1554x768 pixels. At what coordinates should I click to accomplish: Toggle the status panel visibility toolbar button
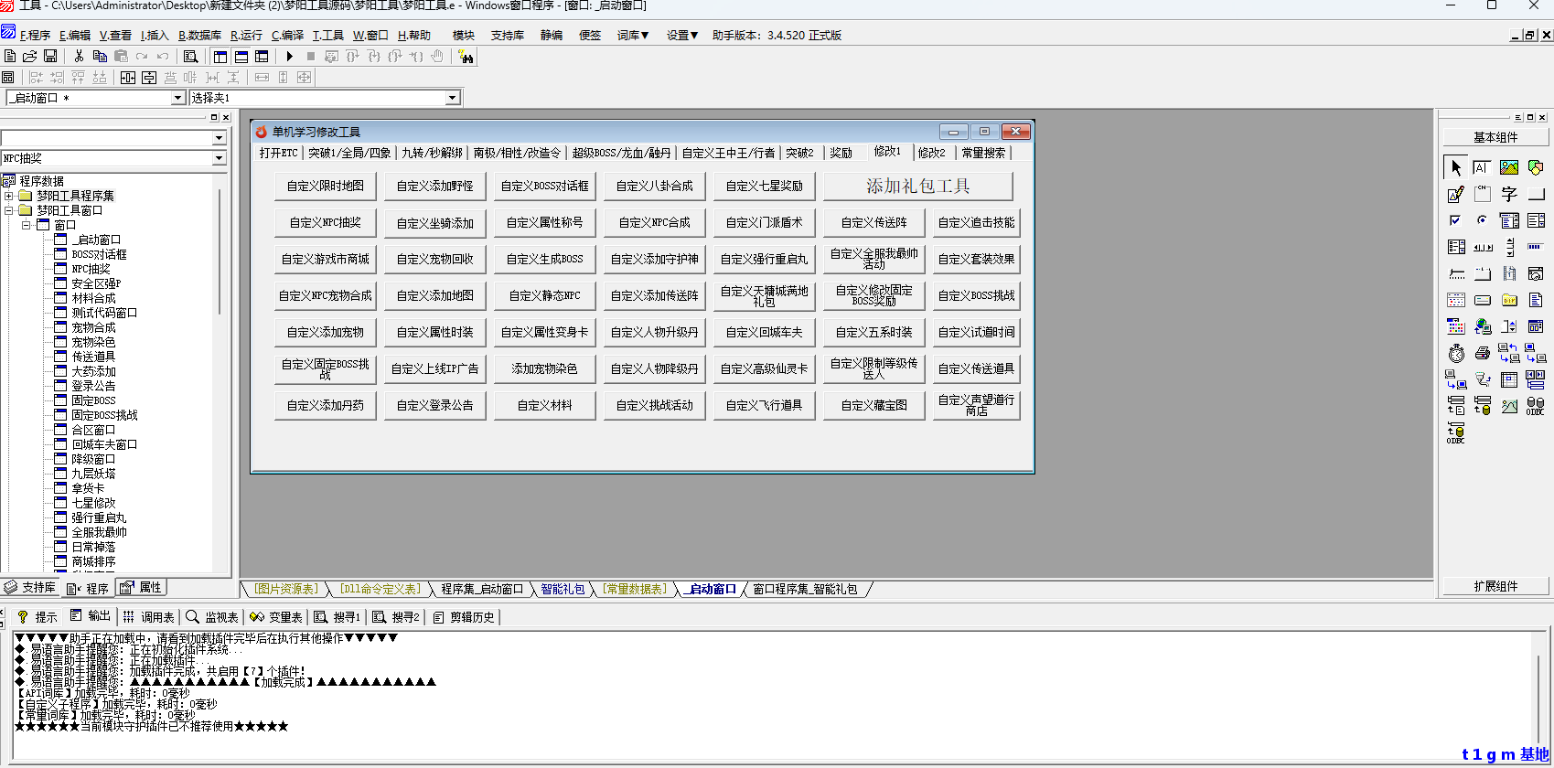[x=241, y=56]
